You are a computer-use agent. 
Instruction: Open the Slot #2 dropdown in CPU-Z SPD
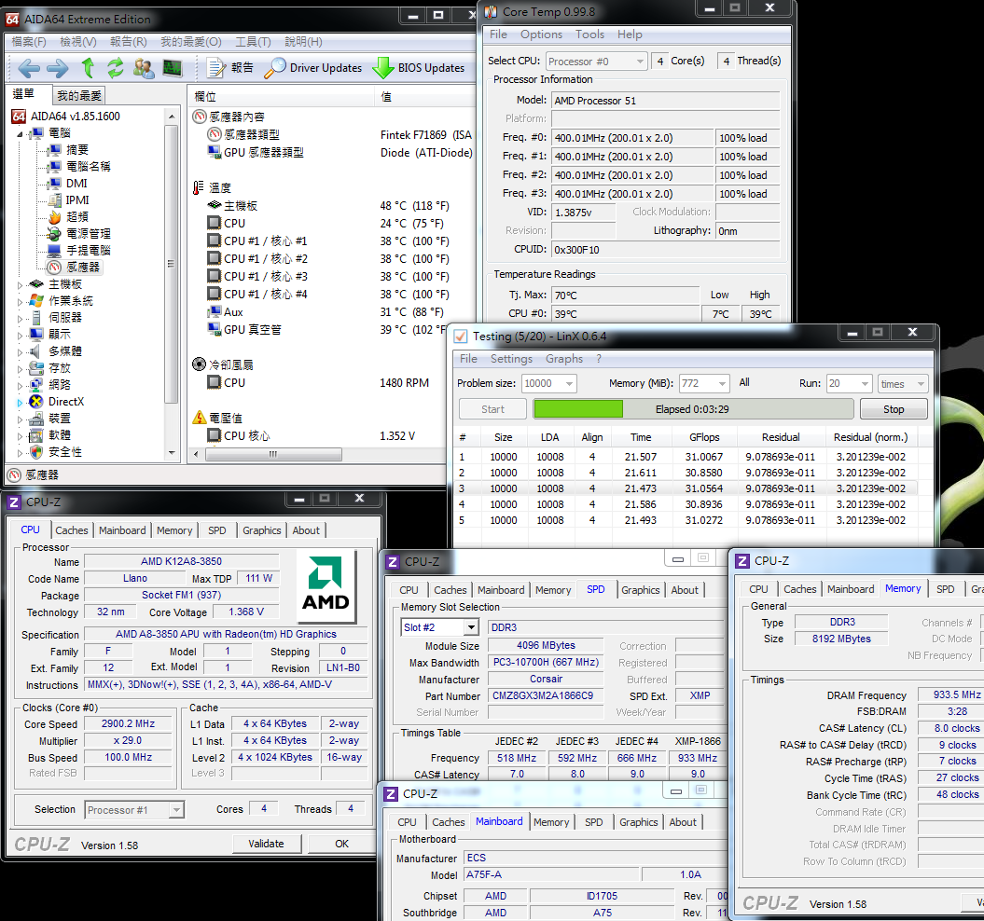click(x=440, y=627)
